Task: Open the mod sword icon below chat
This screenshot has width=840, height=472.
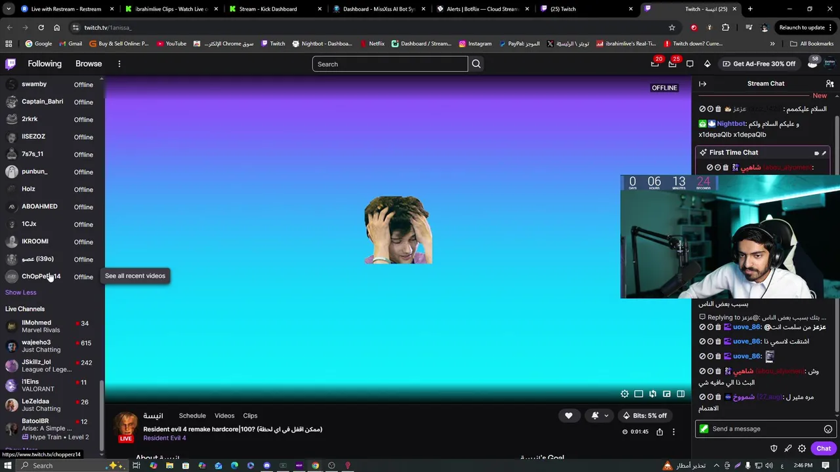Action: pos(788,448)
